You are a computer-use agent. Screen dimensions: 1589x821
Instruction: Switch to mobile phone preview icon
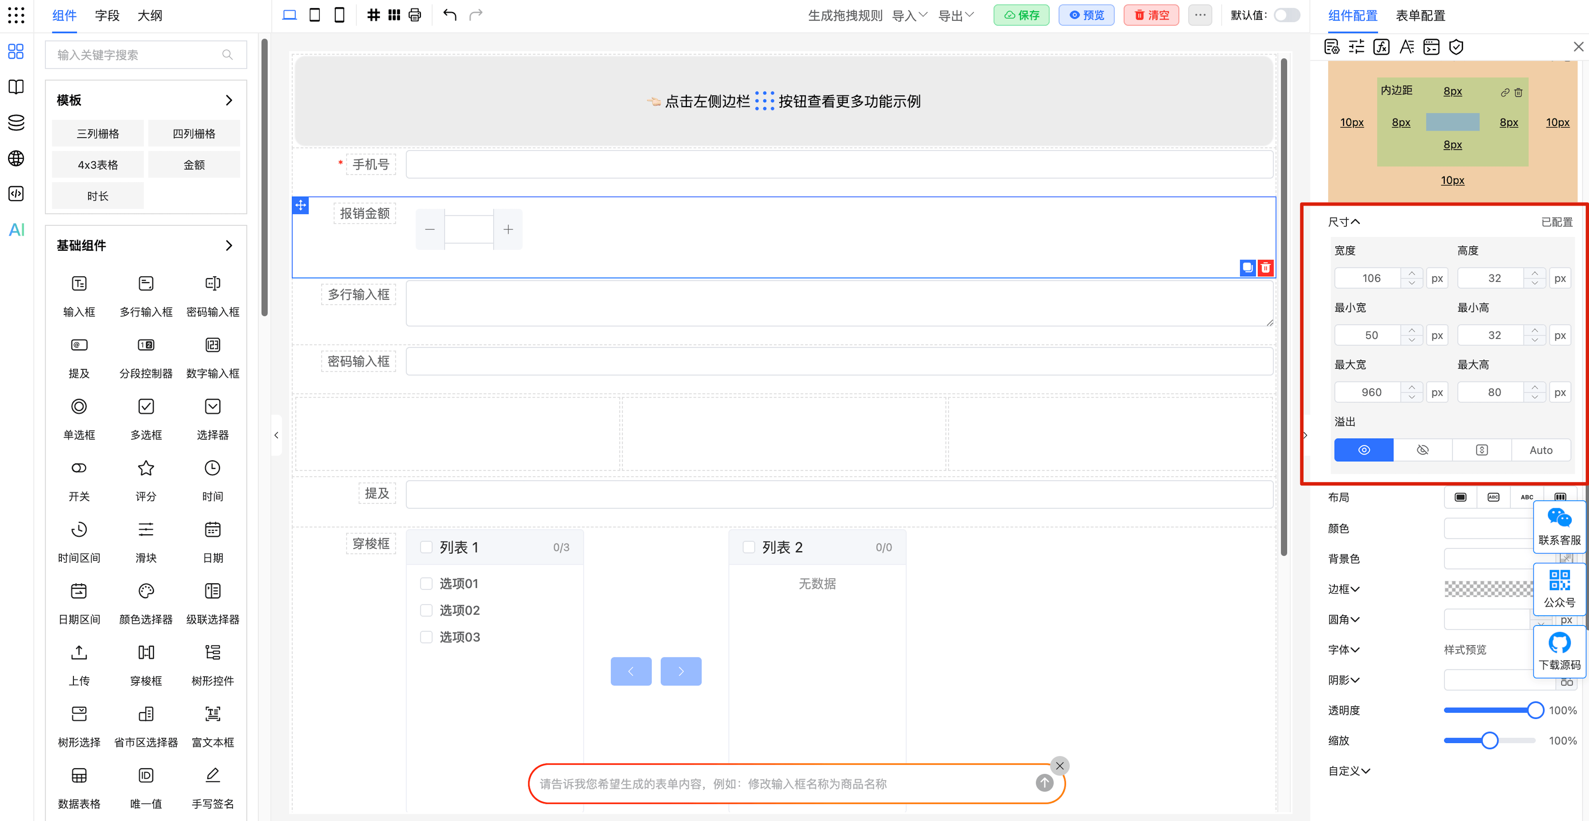339,15
